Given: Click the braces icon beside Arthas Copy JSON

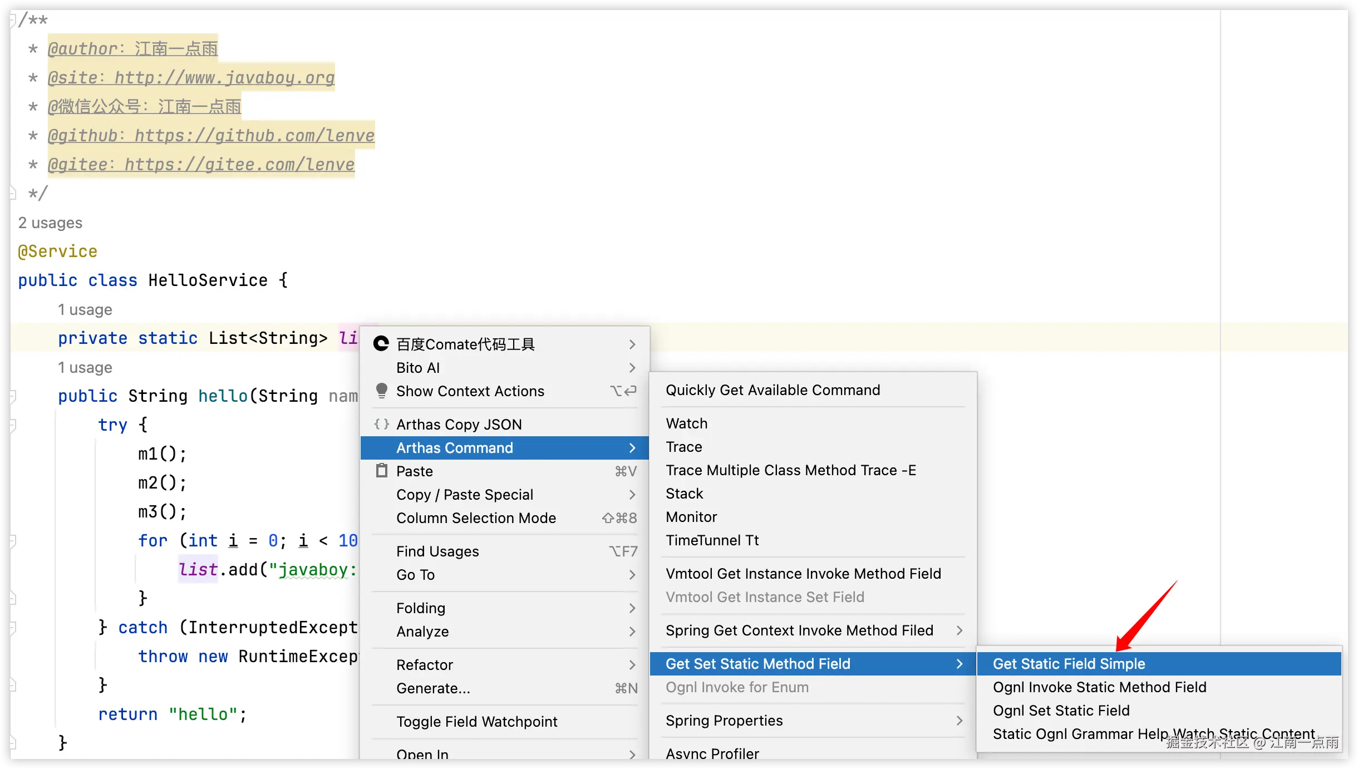Looking at the screenshot, I should click(x=382, y=424).
